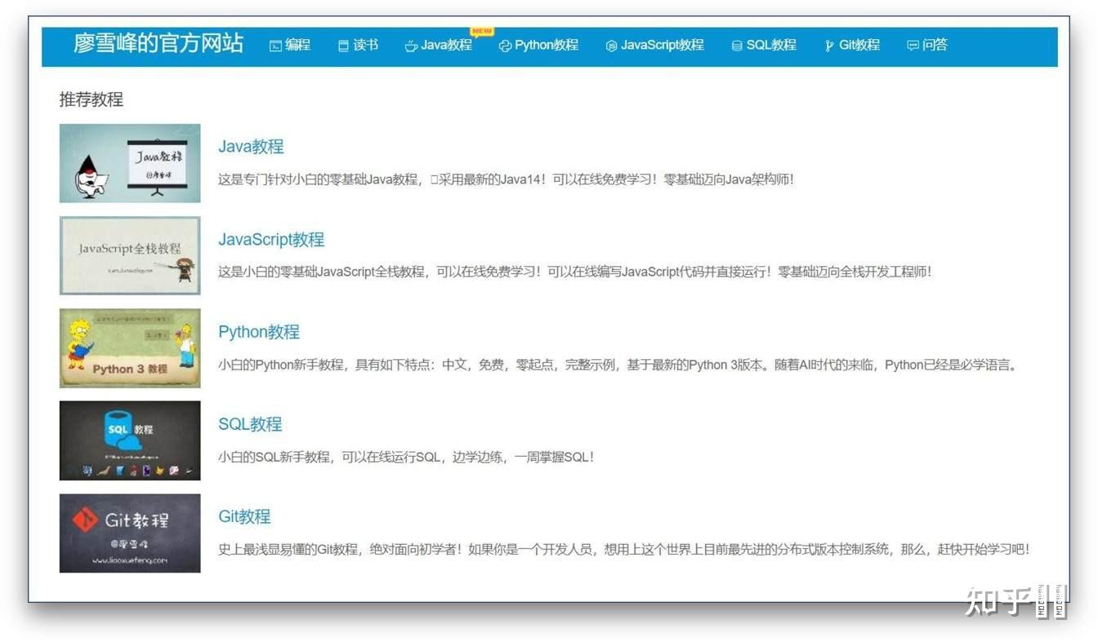This screenshot has height=642, width=1098.
Task: Click the Git教程 heading link
Action: click(245, 516)
